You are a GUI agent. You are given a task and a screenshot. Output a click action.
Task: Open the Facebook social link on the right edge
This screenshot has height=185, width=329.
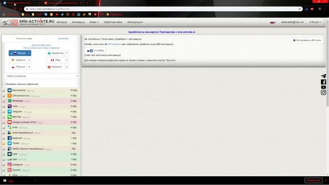[323, 82]
